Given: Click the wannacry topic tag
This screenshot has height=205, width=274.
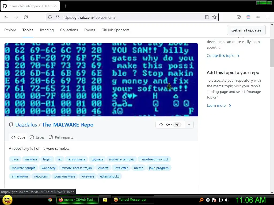Looking at the screenshot, I should [x=49, y=168].
